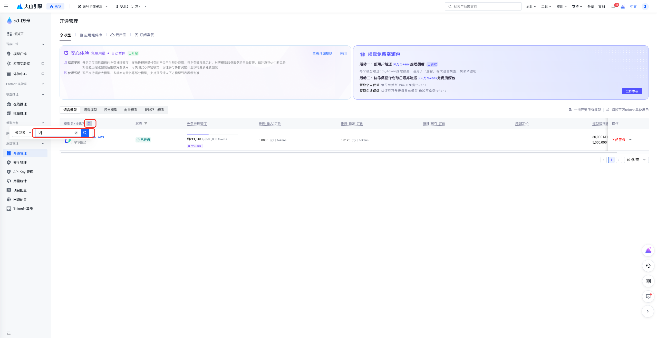Switch to the 视觉模型 tab
The image size is (657, 338).
tap(110, 110)
